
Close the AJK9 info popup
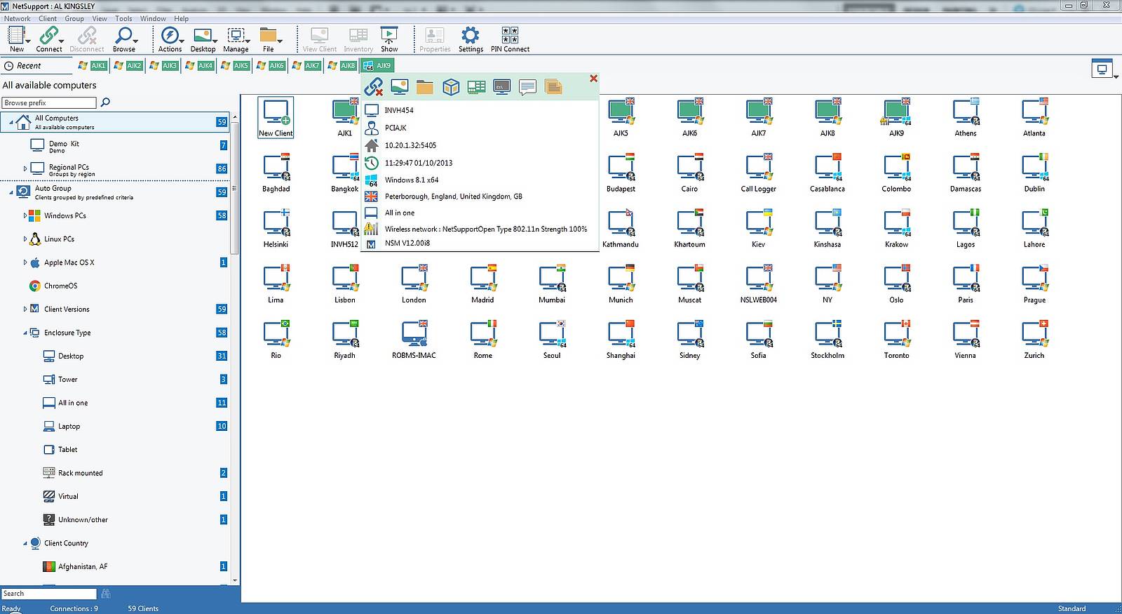click(x=593, y=79)
